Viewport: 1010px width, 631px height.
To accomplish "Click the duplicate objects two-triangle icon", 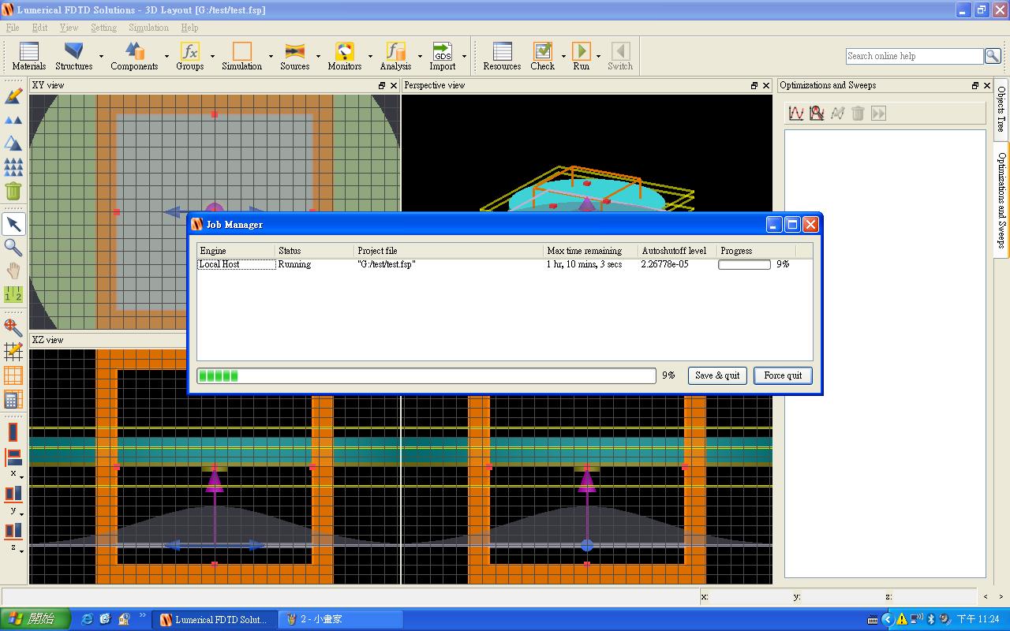I will click(x=13, y=120).
